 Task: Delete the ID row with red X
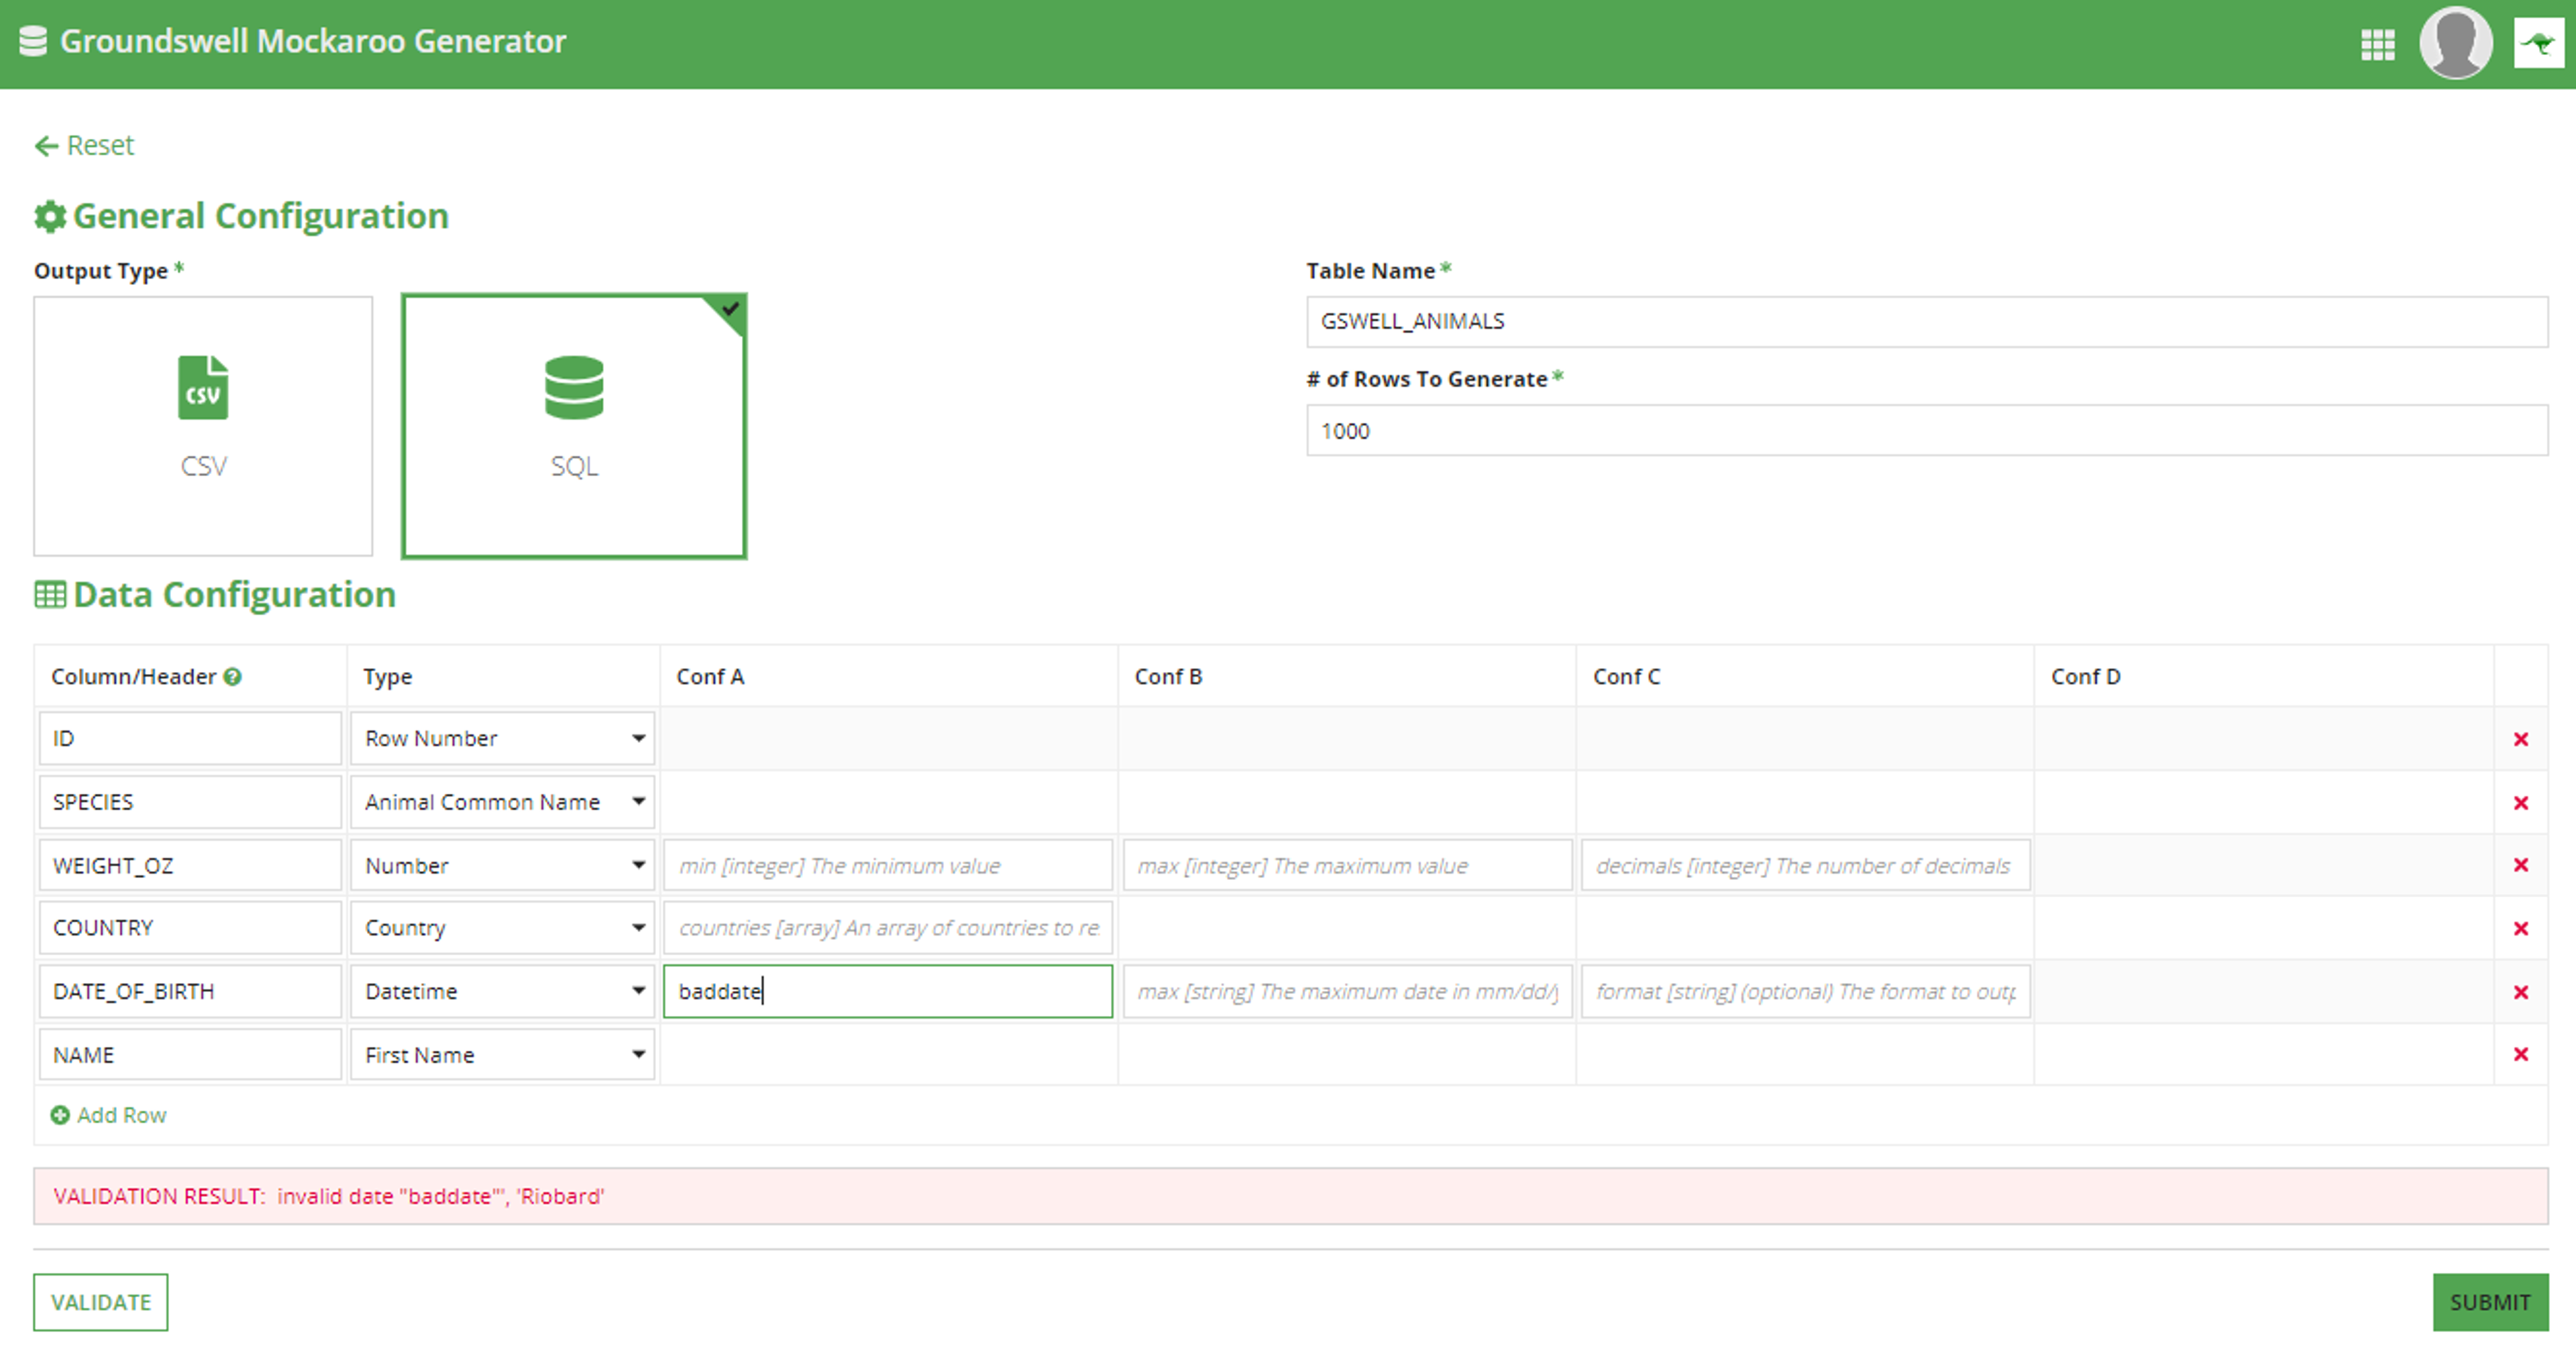[2520, 739]
